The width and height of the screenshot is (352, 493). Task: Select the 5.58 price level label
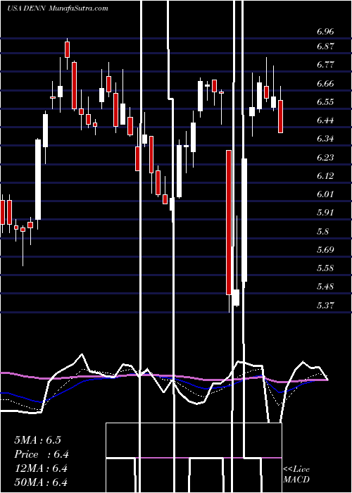pos(325,268)
